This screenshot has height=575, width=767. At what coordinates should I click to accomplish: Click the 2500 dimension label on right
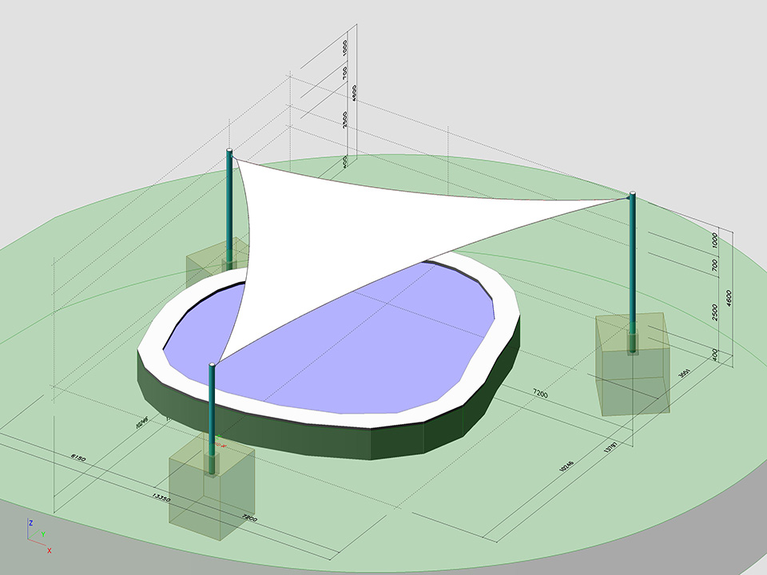[x=715, y=312]
